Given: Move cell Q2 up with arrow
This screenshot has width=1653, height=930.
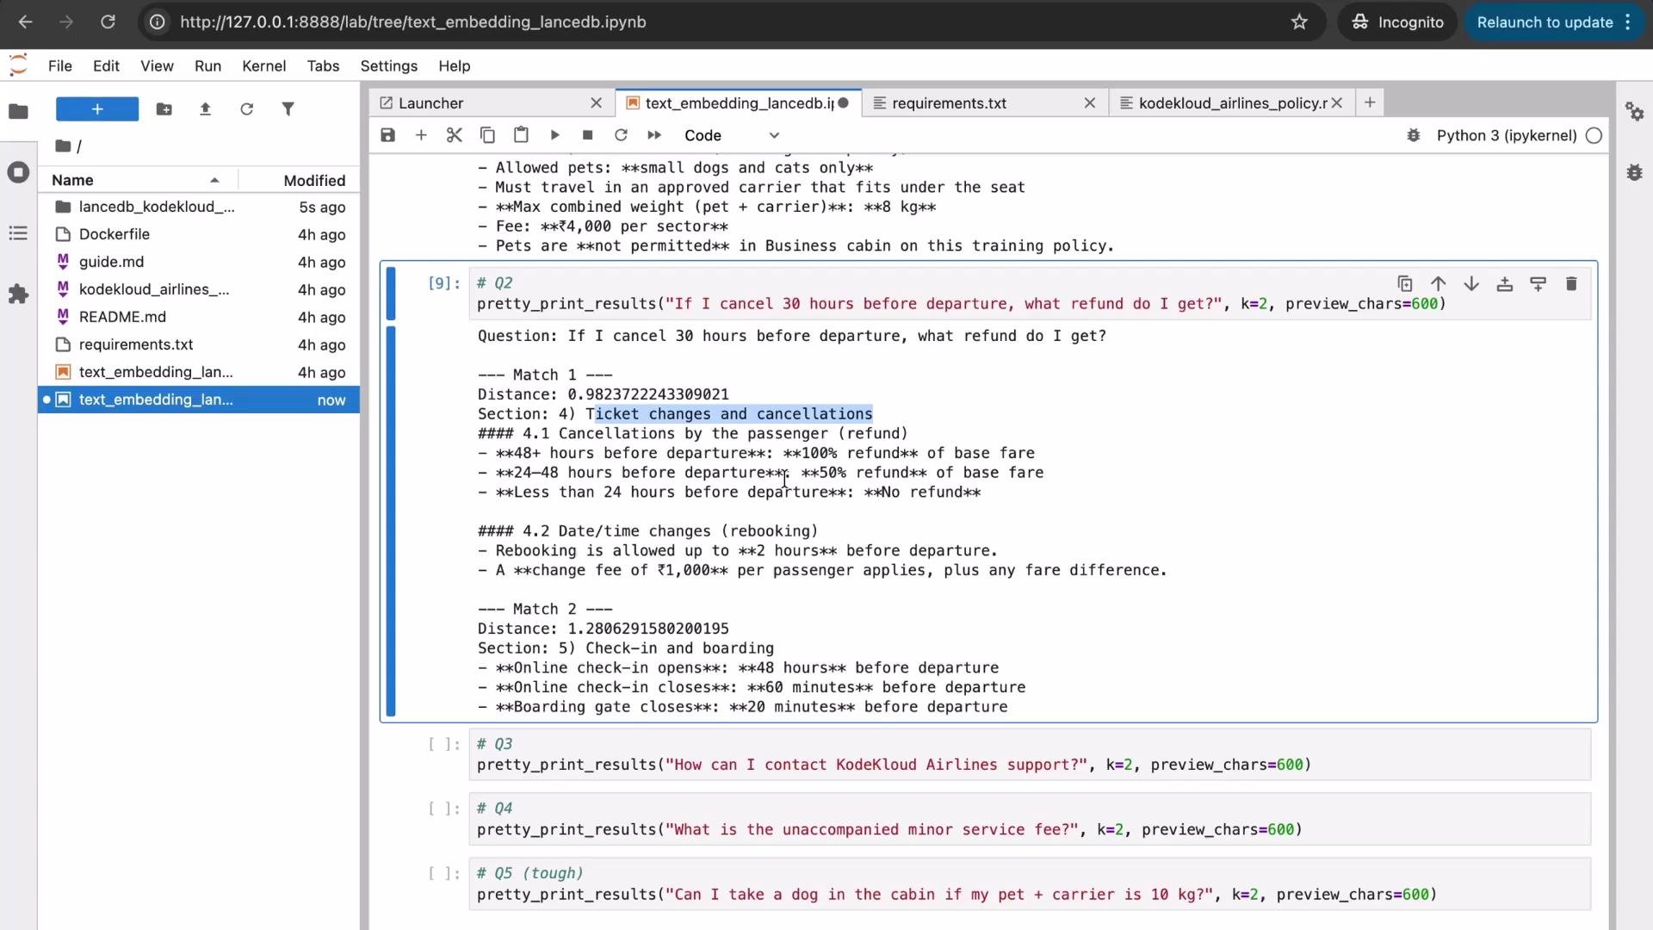Looking at the screenshot, I should 1438,283.
